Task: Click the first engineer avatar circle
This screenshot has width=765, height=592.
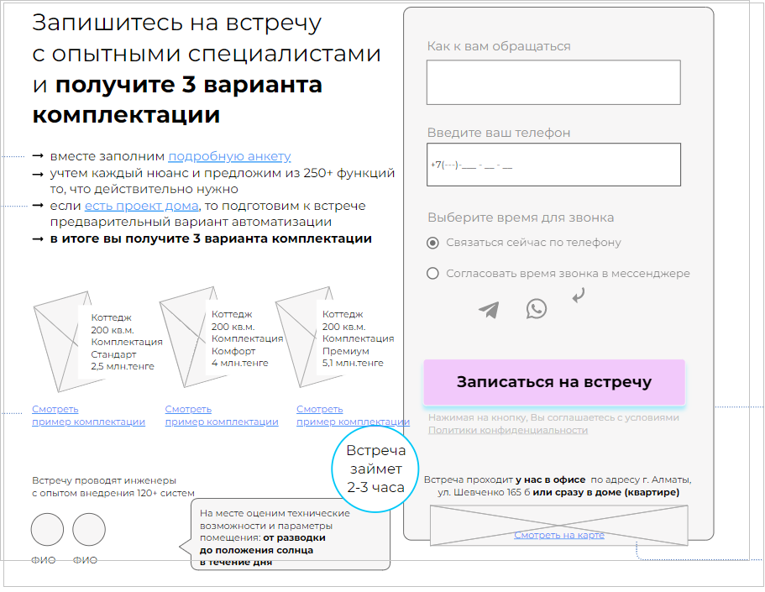Action: pos(48,530)
